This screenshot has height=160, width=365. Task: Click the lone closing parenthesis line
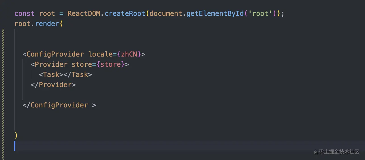coord(16,135)
